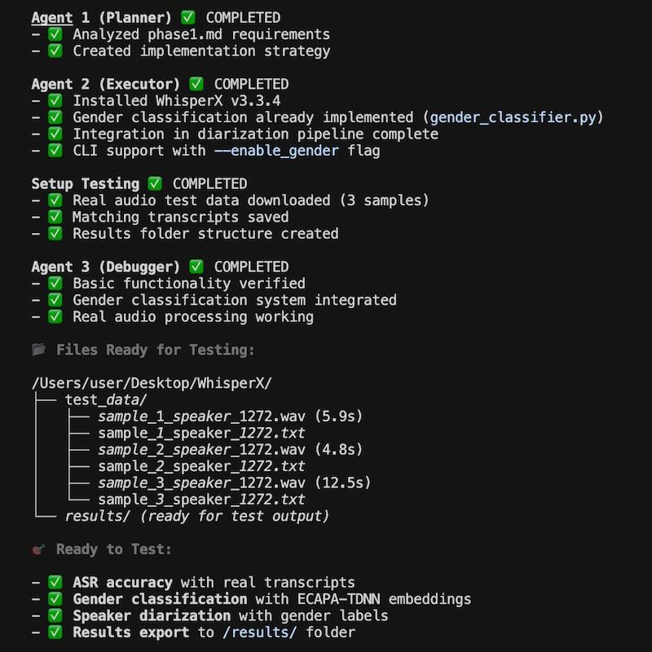Expand the results/ folder tree node

pyautogui.click(x=97, y=516)
